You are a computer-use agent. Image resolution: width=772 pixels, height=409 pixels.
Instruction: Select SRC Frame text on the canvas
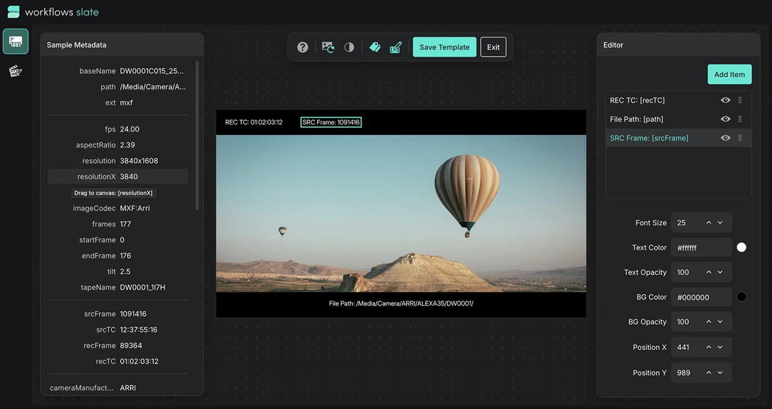click(331, 122)
